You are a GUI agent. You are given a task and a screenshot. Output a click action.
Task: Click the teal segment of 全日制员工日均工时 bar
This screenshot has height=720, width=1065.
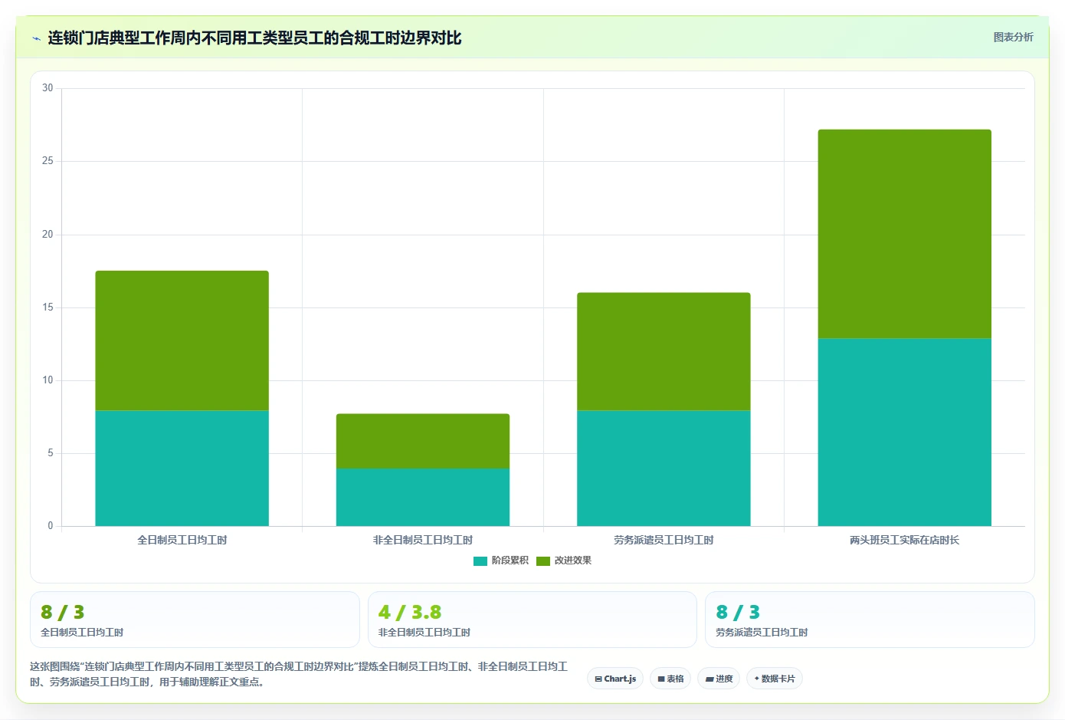pyautogui.click(x=182, y=468)
